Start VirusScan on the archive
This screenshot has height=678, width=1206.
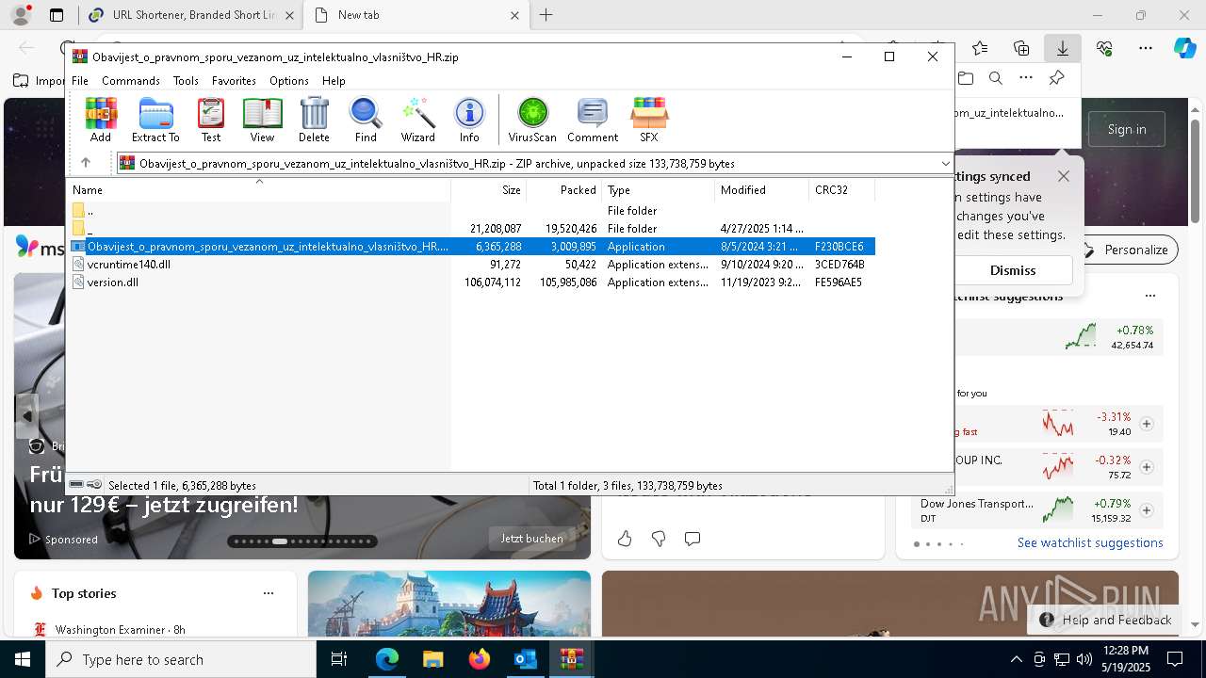532,120
